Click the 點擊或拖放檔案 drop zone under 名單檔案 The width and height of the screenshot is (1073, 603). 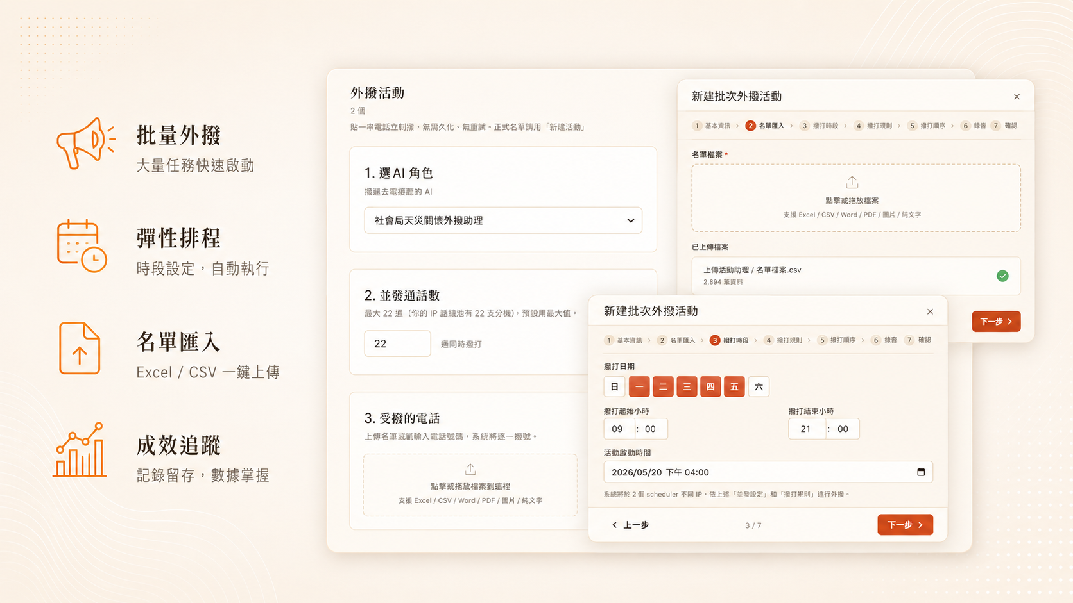pyautogui.click(x=856, y=198)
